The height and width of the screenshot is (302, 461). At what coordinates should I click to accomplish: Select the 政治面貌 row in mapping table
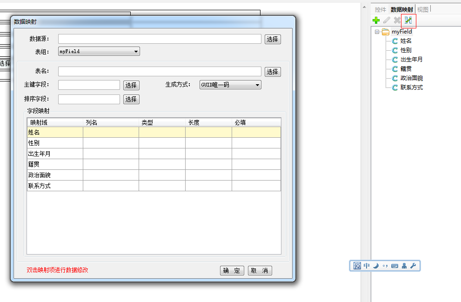click(154, 175)
